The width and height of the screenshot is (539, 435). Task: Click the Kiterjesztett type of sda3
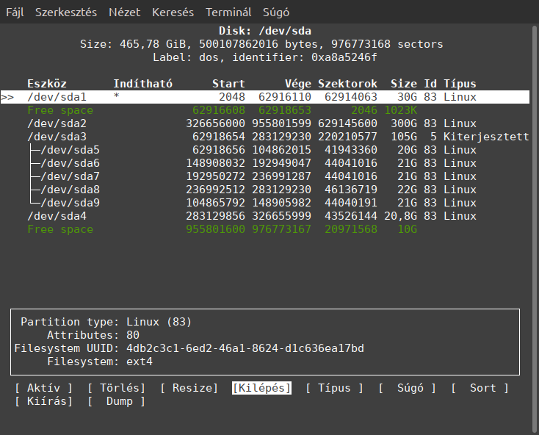[x=486, y=137]
